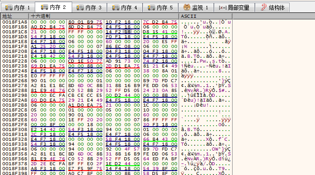
Task: Click hex value 1E D2 44 00
Action: click(x=123, y=163)
